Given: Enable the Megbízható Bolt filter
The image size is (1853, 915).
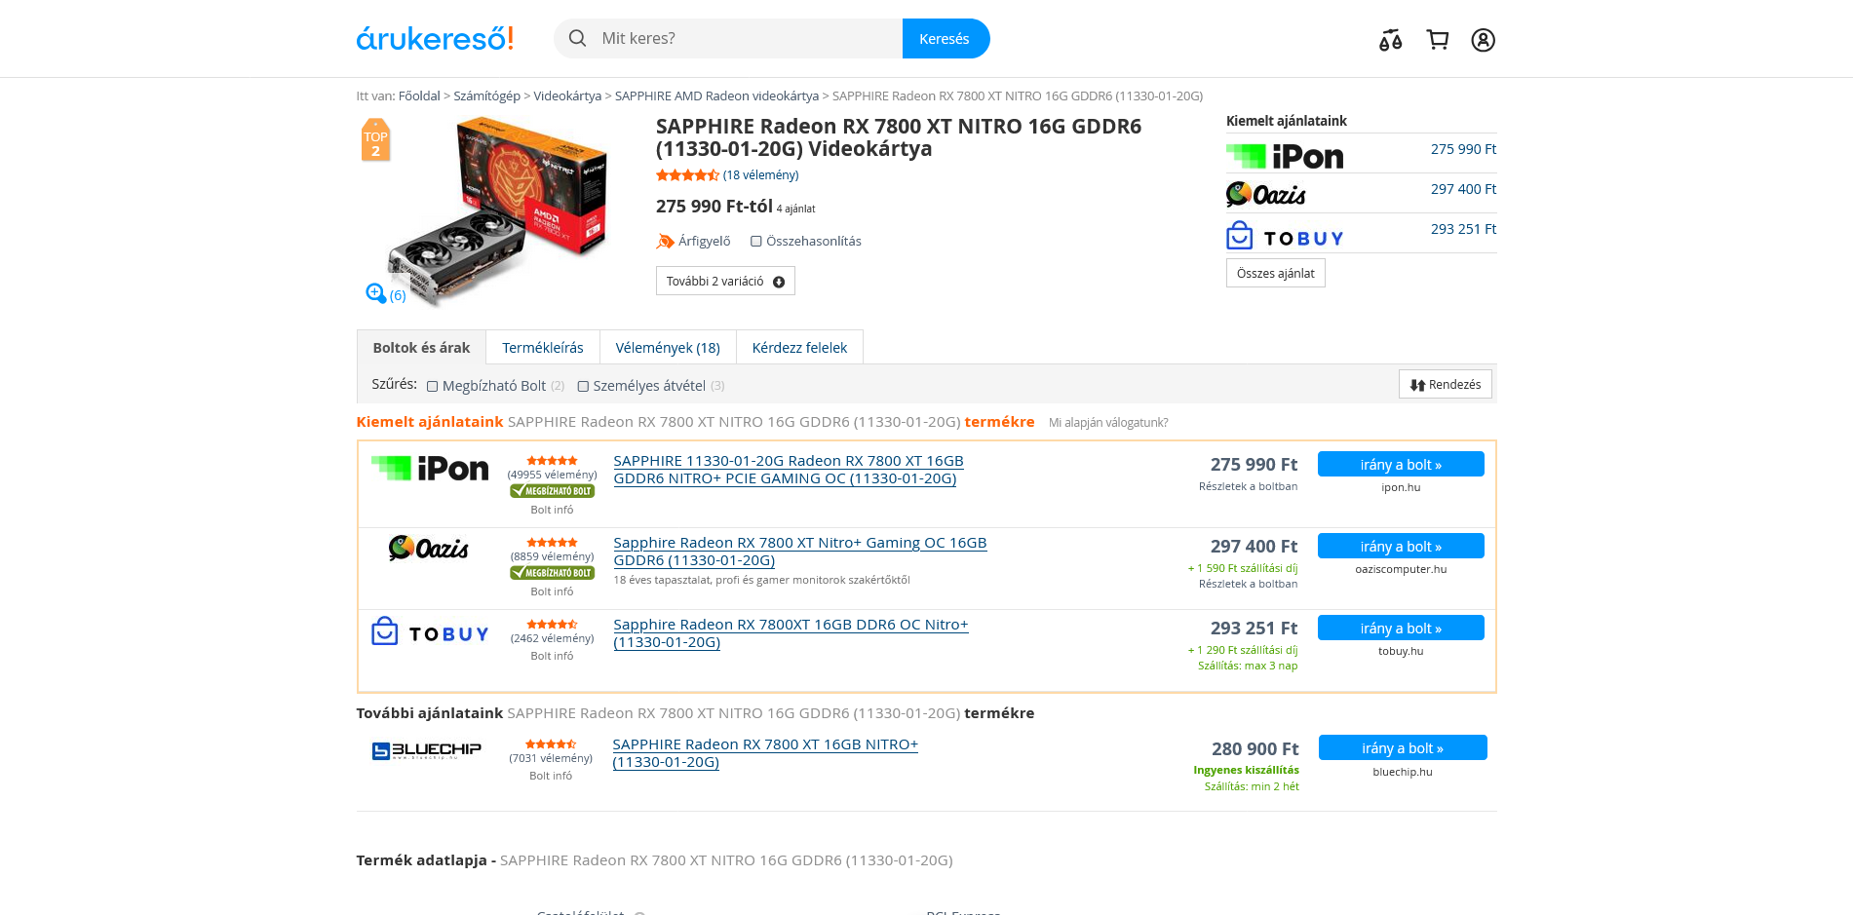Looking at the screenshot, I should (432, 386).
